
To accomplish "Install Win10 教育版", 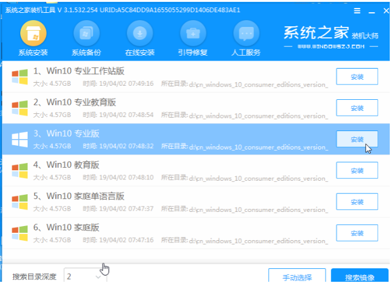I will click(357, 170).
